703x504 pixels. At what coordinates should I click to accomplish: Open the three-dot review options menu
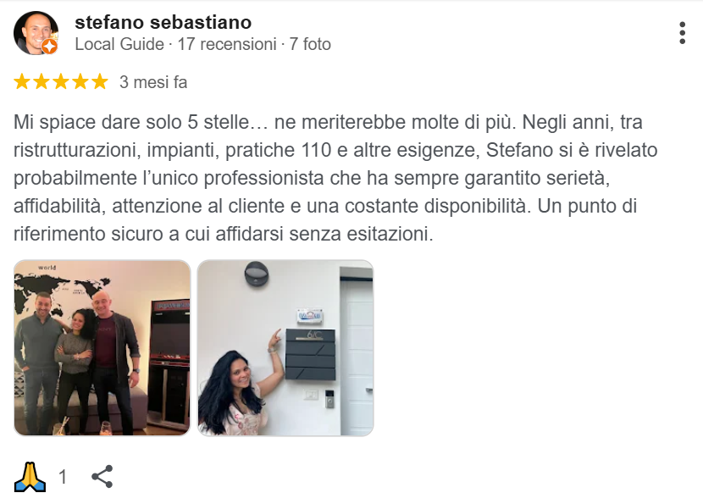click(x=682, y=33)
